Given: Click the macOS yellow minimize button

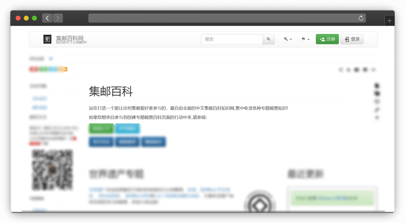Looking at the screenshot, I should [26, 18].
